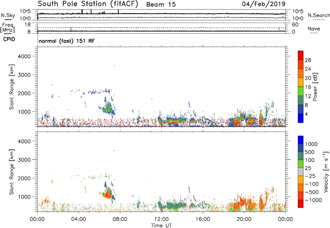Click the gray -25 to 25 velocity segment
The height and width of the screenshot is (228, 330).
click(301, 172)
